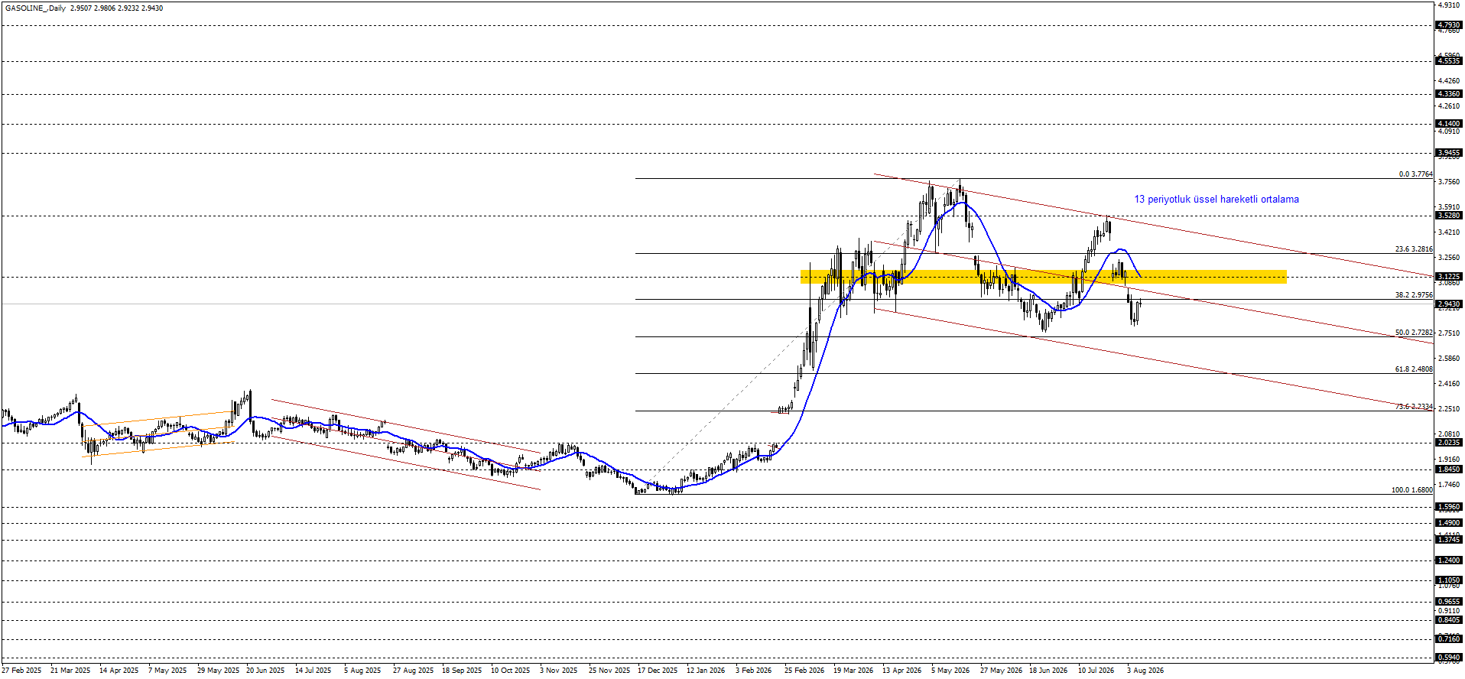
Task: Click the '3 Feb 2026' date on time axis
Action: tap(754, 671)
